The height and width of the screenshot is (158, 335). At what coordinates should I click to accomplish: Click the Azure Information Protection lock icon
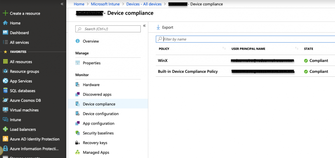[x=5, y=149]
